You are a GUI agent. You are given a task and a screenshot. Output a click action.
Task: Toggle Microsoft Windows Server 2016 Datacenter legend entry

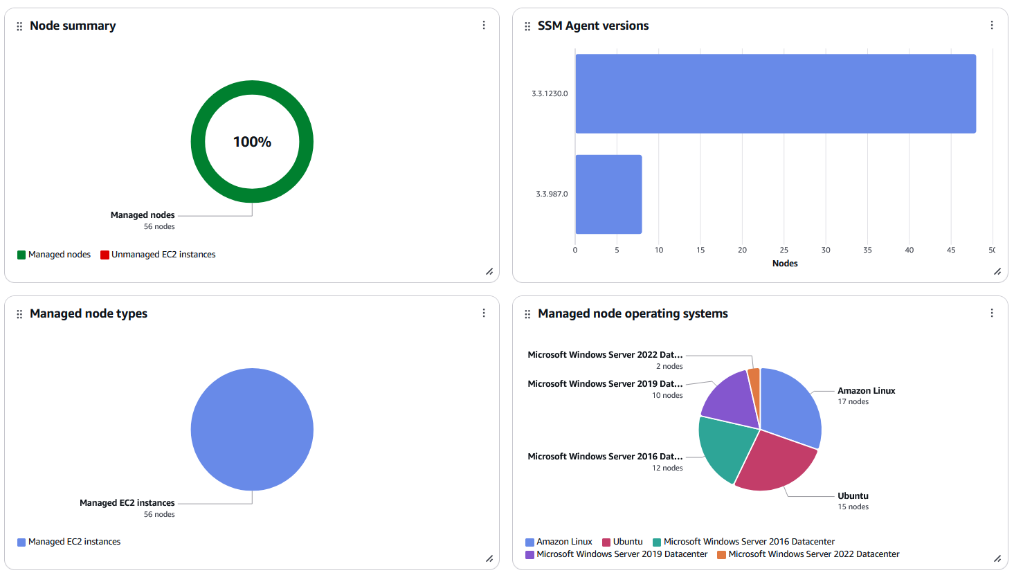point(743,542)
